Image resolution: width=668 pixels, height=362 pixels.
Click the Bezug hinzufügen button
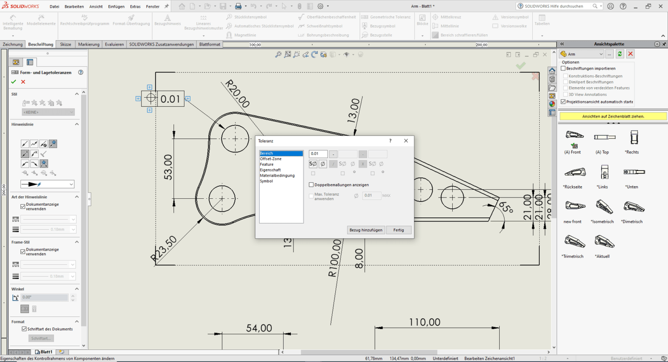coord(365,230)
